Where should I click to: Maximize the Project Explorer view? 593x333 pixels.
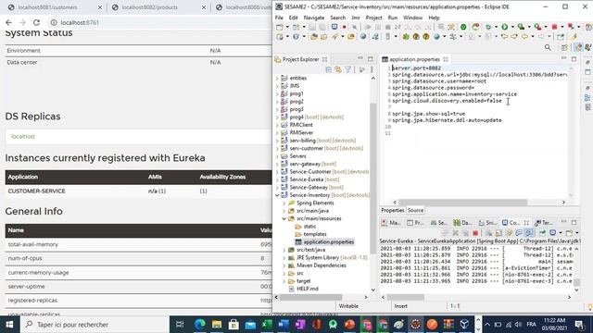coord(371,59)
